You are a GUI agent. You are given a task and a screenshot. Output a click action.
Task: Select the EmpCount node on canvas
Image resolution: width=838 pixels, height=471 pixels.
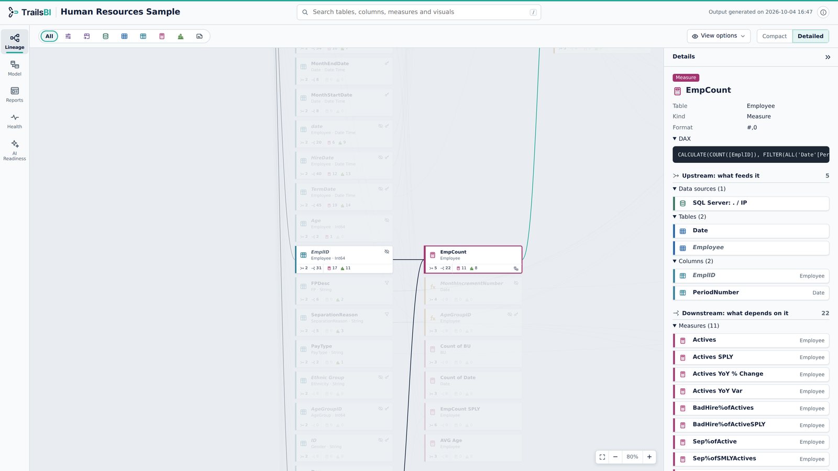tap(473, 260)
